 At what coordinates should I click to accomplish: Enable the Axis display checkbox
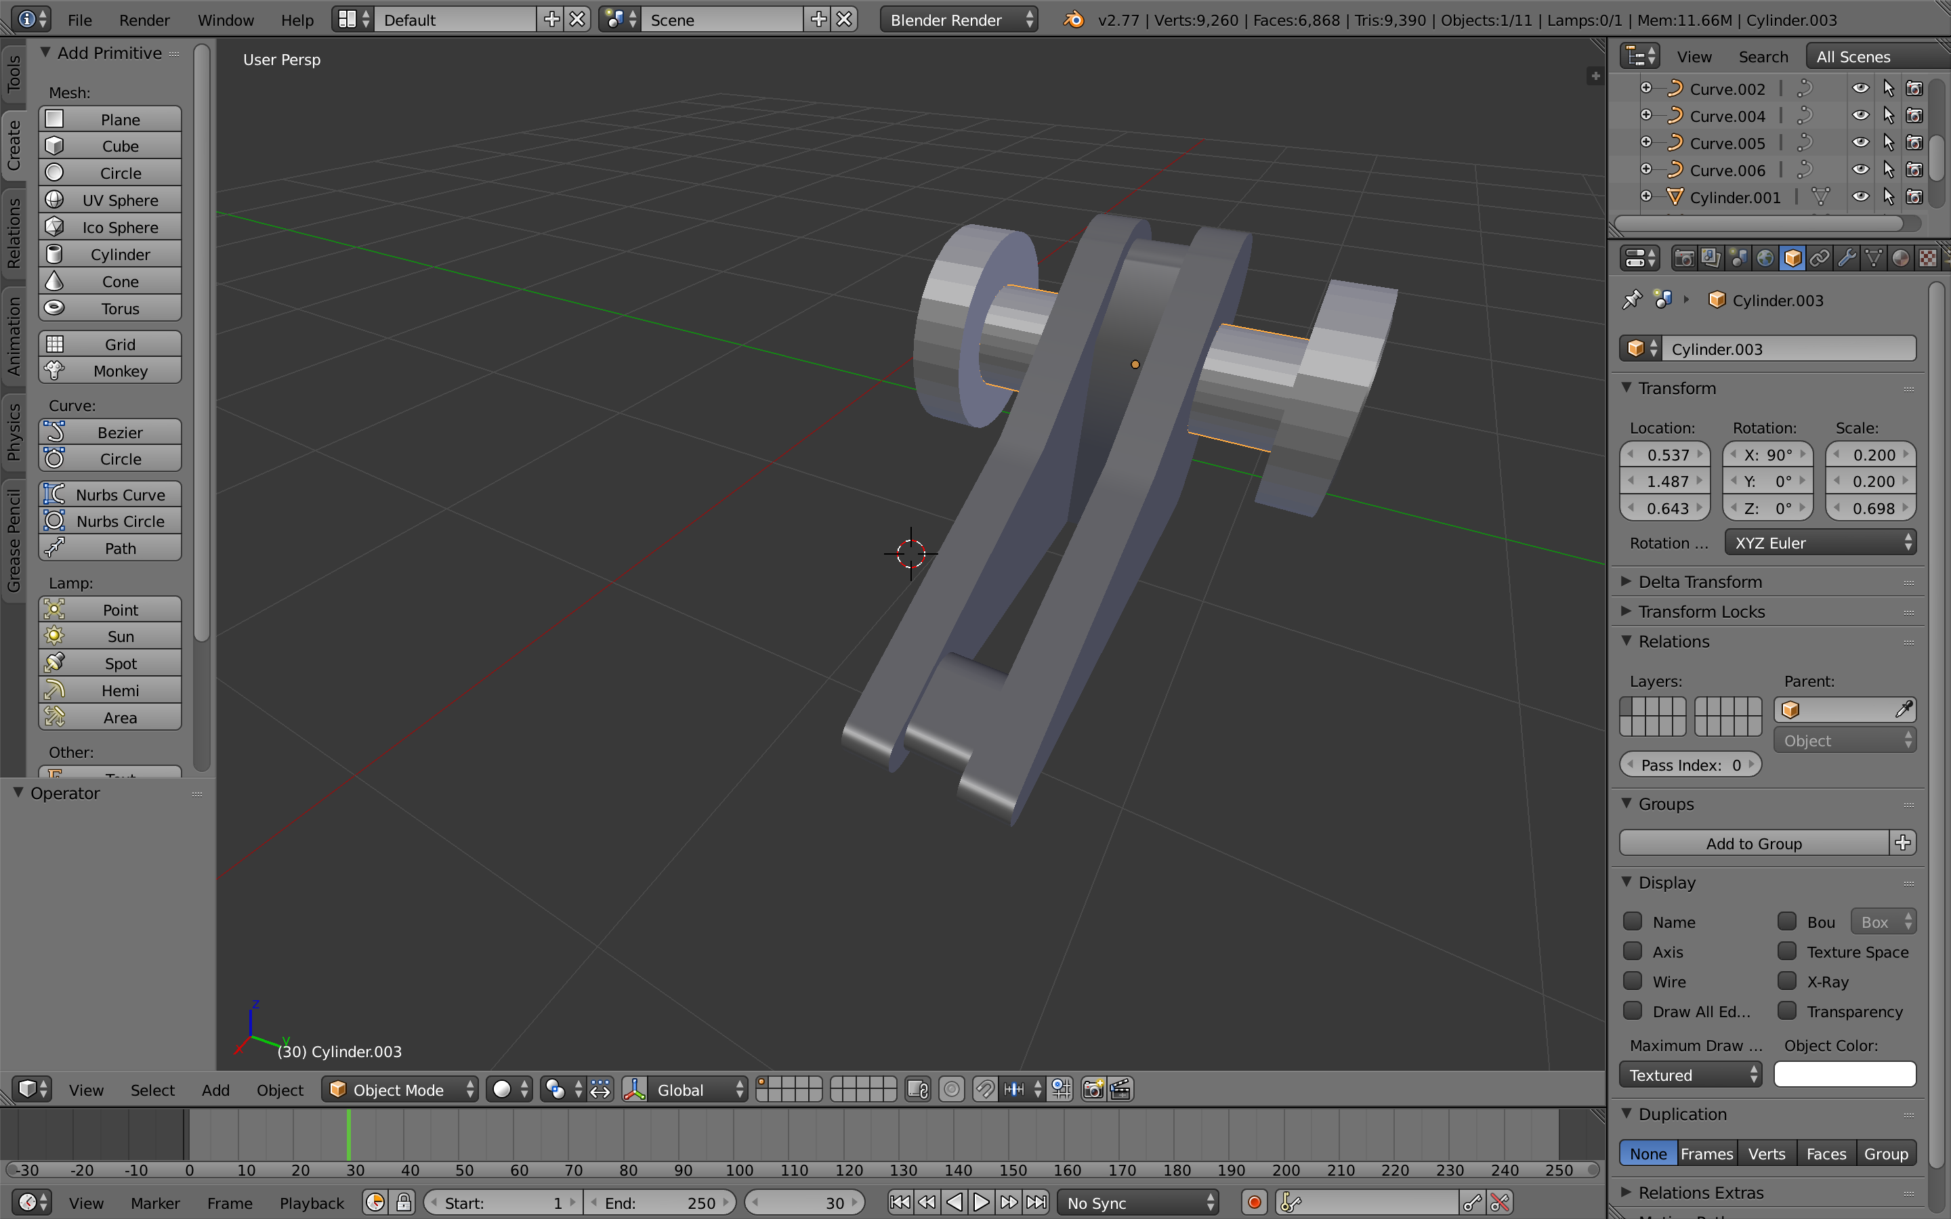point(1633,951)
